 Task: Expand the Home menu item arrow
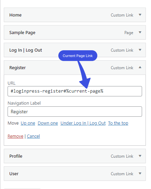click(x=140, y=15)
